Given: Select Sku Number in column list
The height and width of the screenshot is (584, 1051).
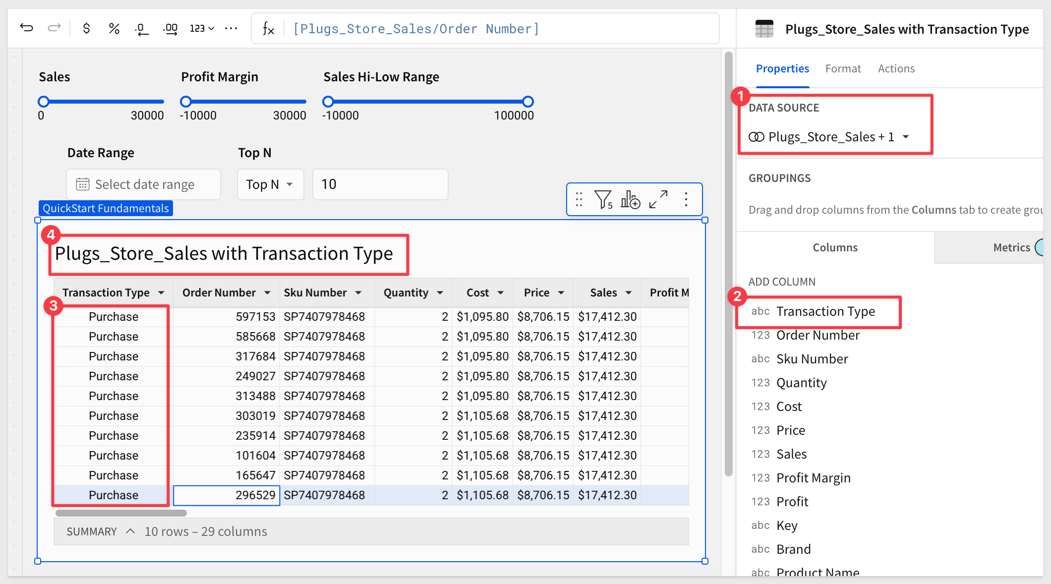Looking at the screenshot, I should click(812, 359).
